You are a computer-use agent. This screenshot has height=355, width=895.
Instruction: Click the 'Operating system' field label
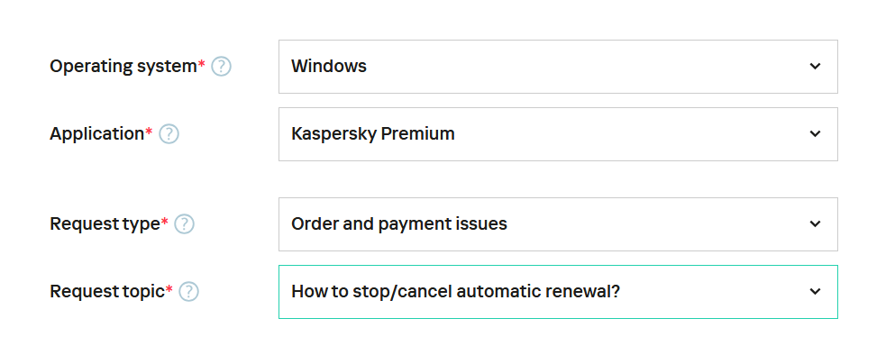(x=123, y=67)
